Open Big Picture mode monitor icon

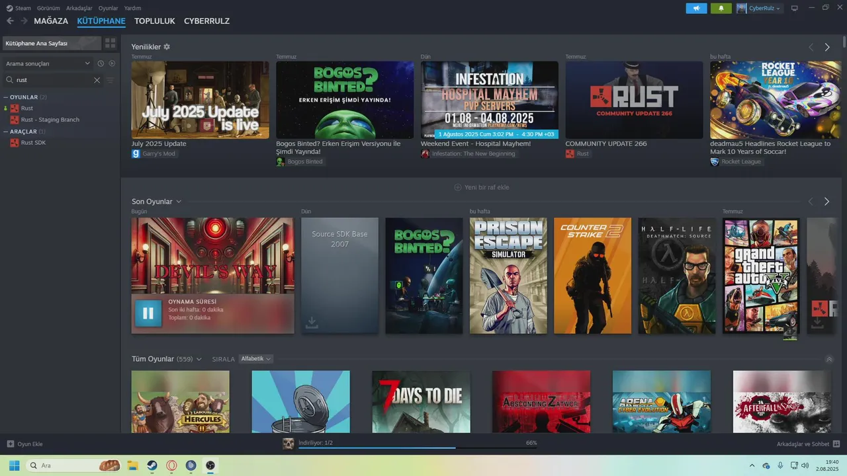794,8
